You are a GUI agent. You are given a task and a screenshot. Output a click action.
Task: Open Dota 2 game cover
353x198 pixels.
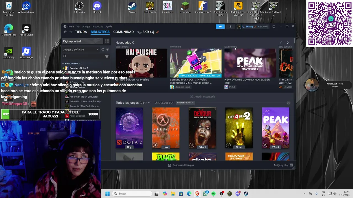tap(129, 128)
